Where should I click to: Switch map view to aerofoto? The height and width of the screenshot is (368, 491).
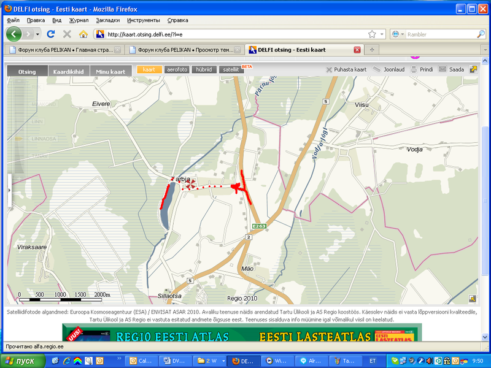(177, 69)
